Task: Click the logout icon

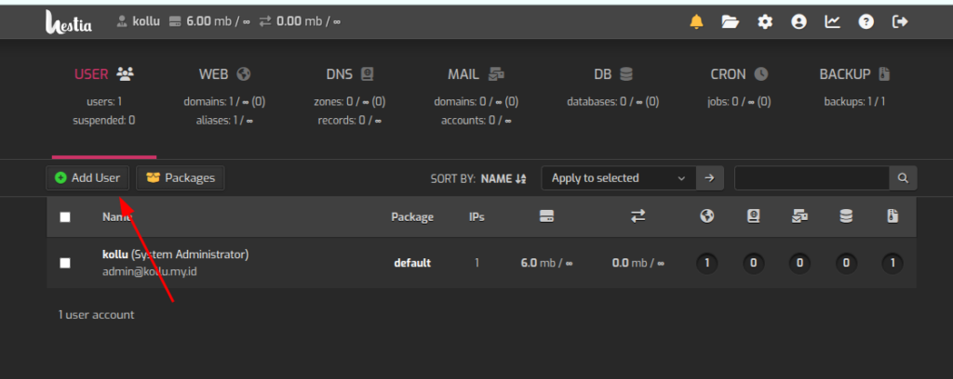Action: point(899,22)
